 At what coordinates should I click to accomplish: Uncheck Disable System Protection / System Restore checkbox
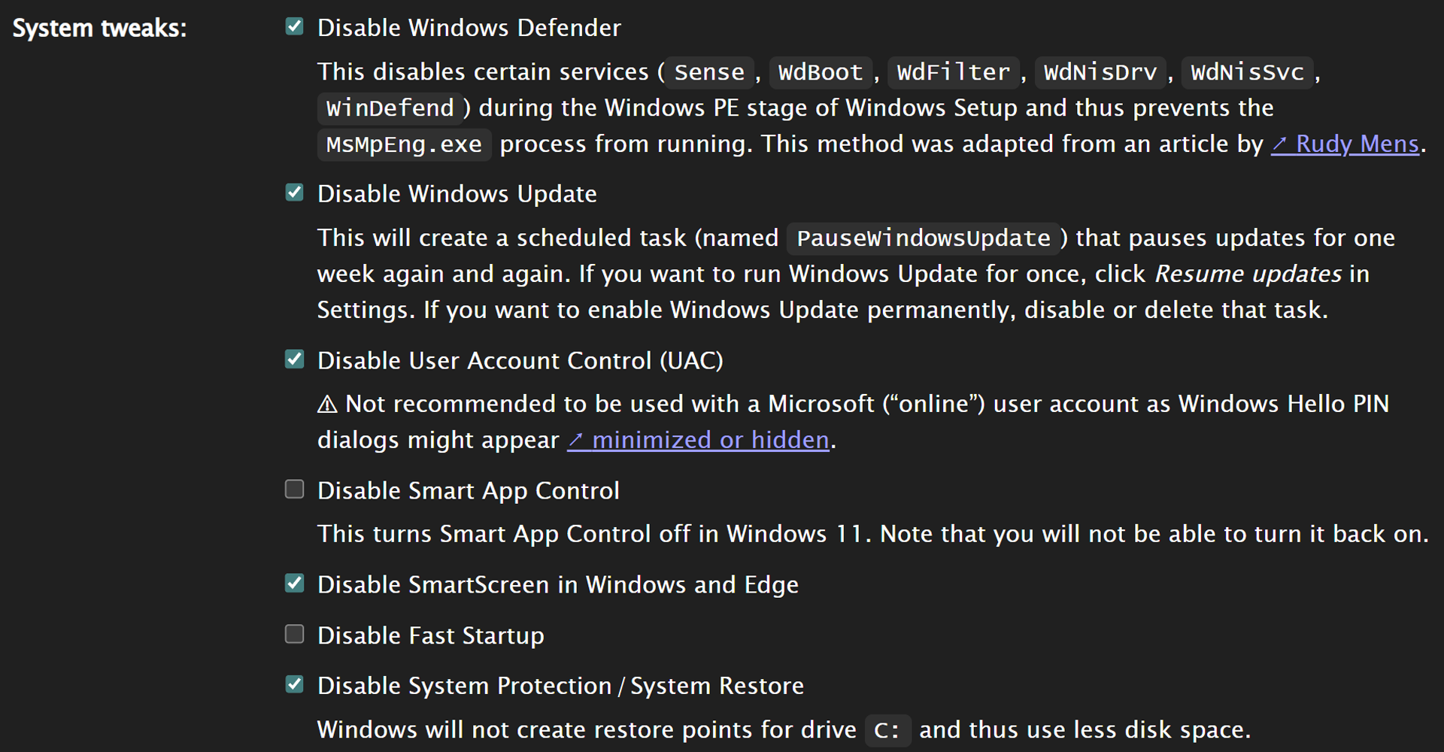[295, 684]
